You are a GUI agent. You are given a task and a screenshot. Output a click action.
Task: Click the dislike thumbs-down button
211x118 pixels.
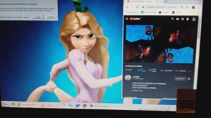click(x=153, y=70)
